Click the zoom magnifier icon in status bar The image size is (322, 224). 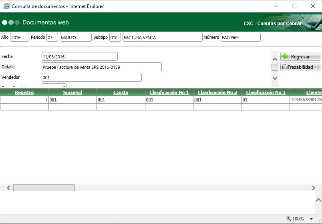(288, 219)
